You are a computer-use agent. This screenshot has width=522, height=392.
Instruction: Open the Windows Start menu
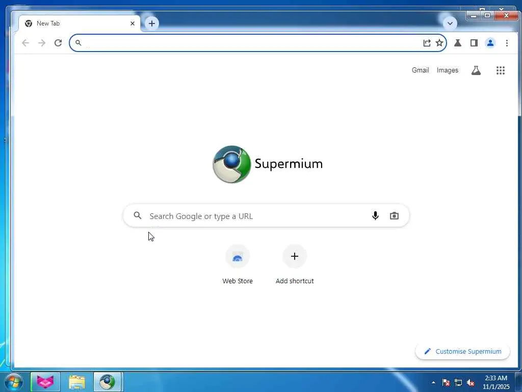tap(13, 382)
